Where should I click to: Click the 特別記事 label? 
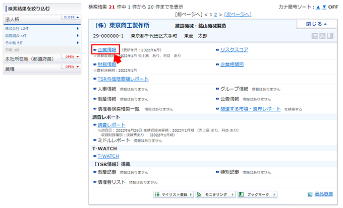[230, 172]
